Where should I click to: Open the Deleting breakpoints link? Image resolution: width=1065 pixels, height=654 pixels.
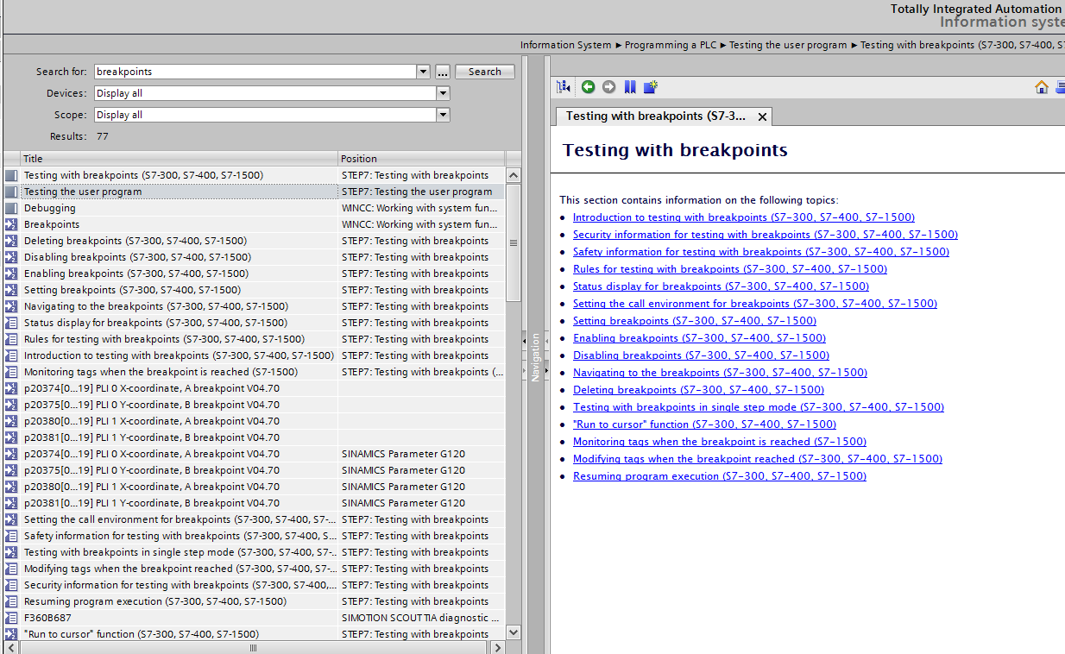pyautogui.click(x=698, y=390)
